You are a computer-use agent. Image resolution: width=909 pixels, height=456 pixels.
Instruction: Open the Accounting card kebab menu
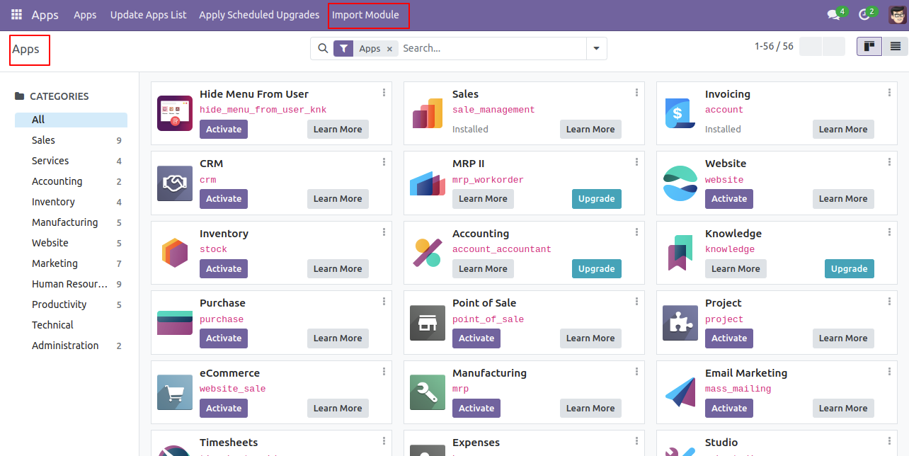636,232
